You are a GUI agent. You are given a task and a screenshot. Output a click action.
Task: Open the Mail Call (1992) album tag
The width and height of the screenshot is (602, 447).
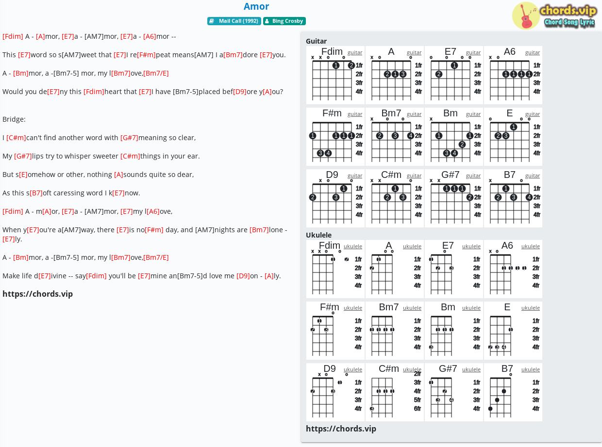coord(234,21)
